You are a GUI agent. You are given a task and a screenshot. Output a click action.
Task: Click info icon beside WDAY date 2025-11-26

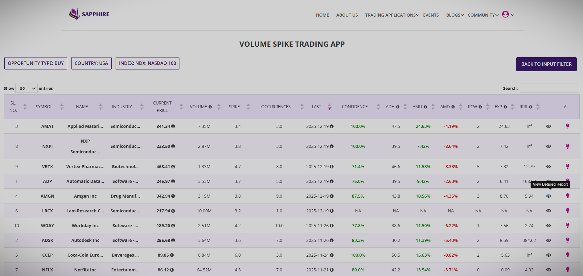pyautogui.click(x=332, y=226)
